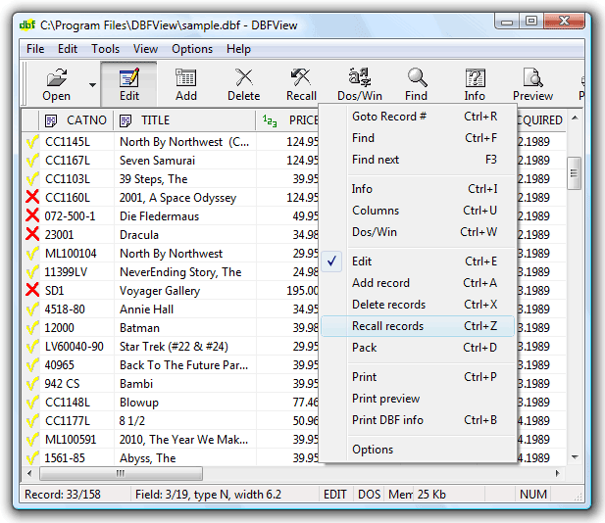
Task: Click the TITLE column header
Action: pos(155,120)
